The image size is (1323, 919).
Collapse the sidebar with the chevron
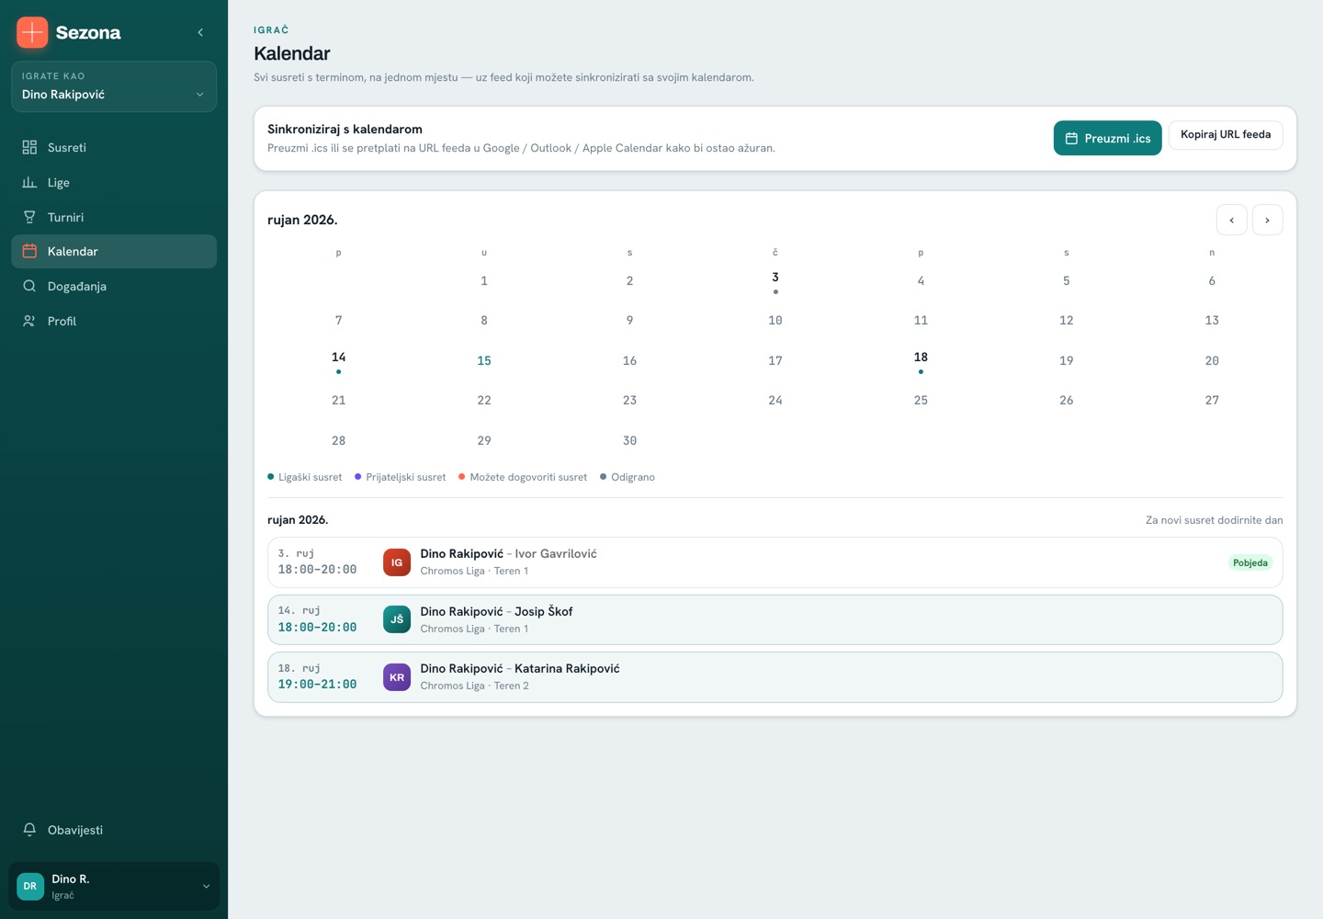tap(200, 32)
